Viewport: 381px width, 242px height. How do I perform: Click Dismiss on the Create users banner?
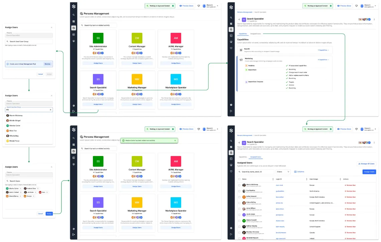pyautogui.click(x=47, y=64)
